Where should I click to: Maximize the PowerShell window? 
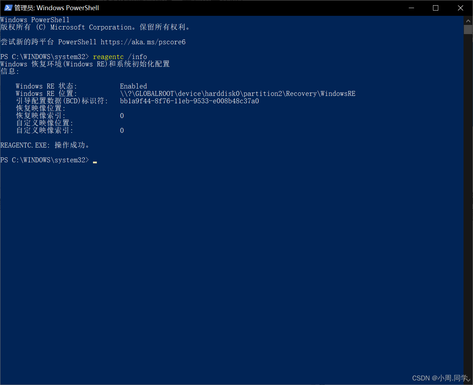tap(436, 8)
